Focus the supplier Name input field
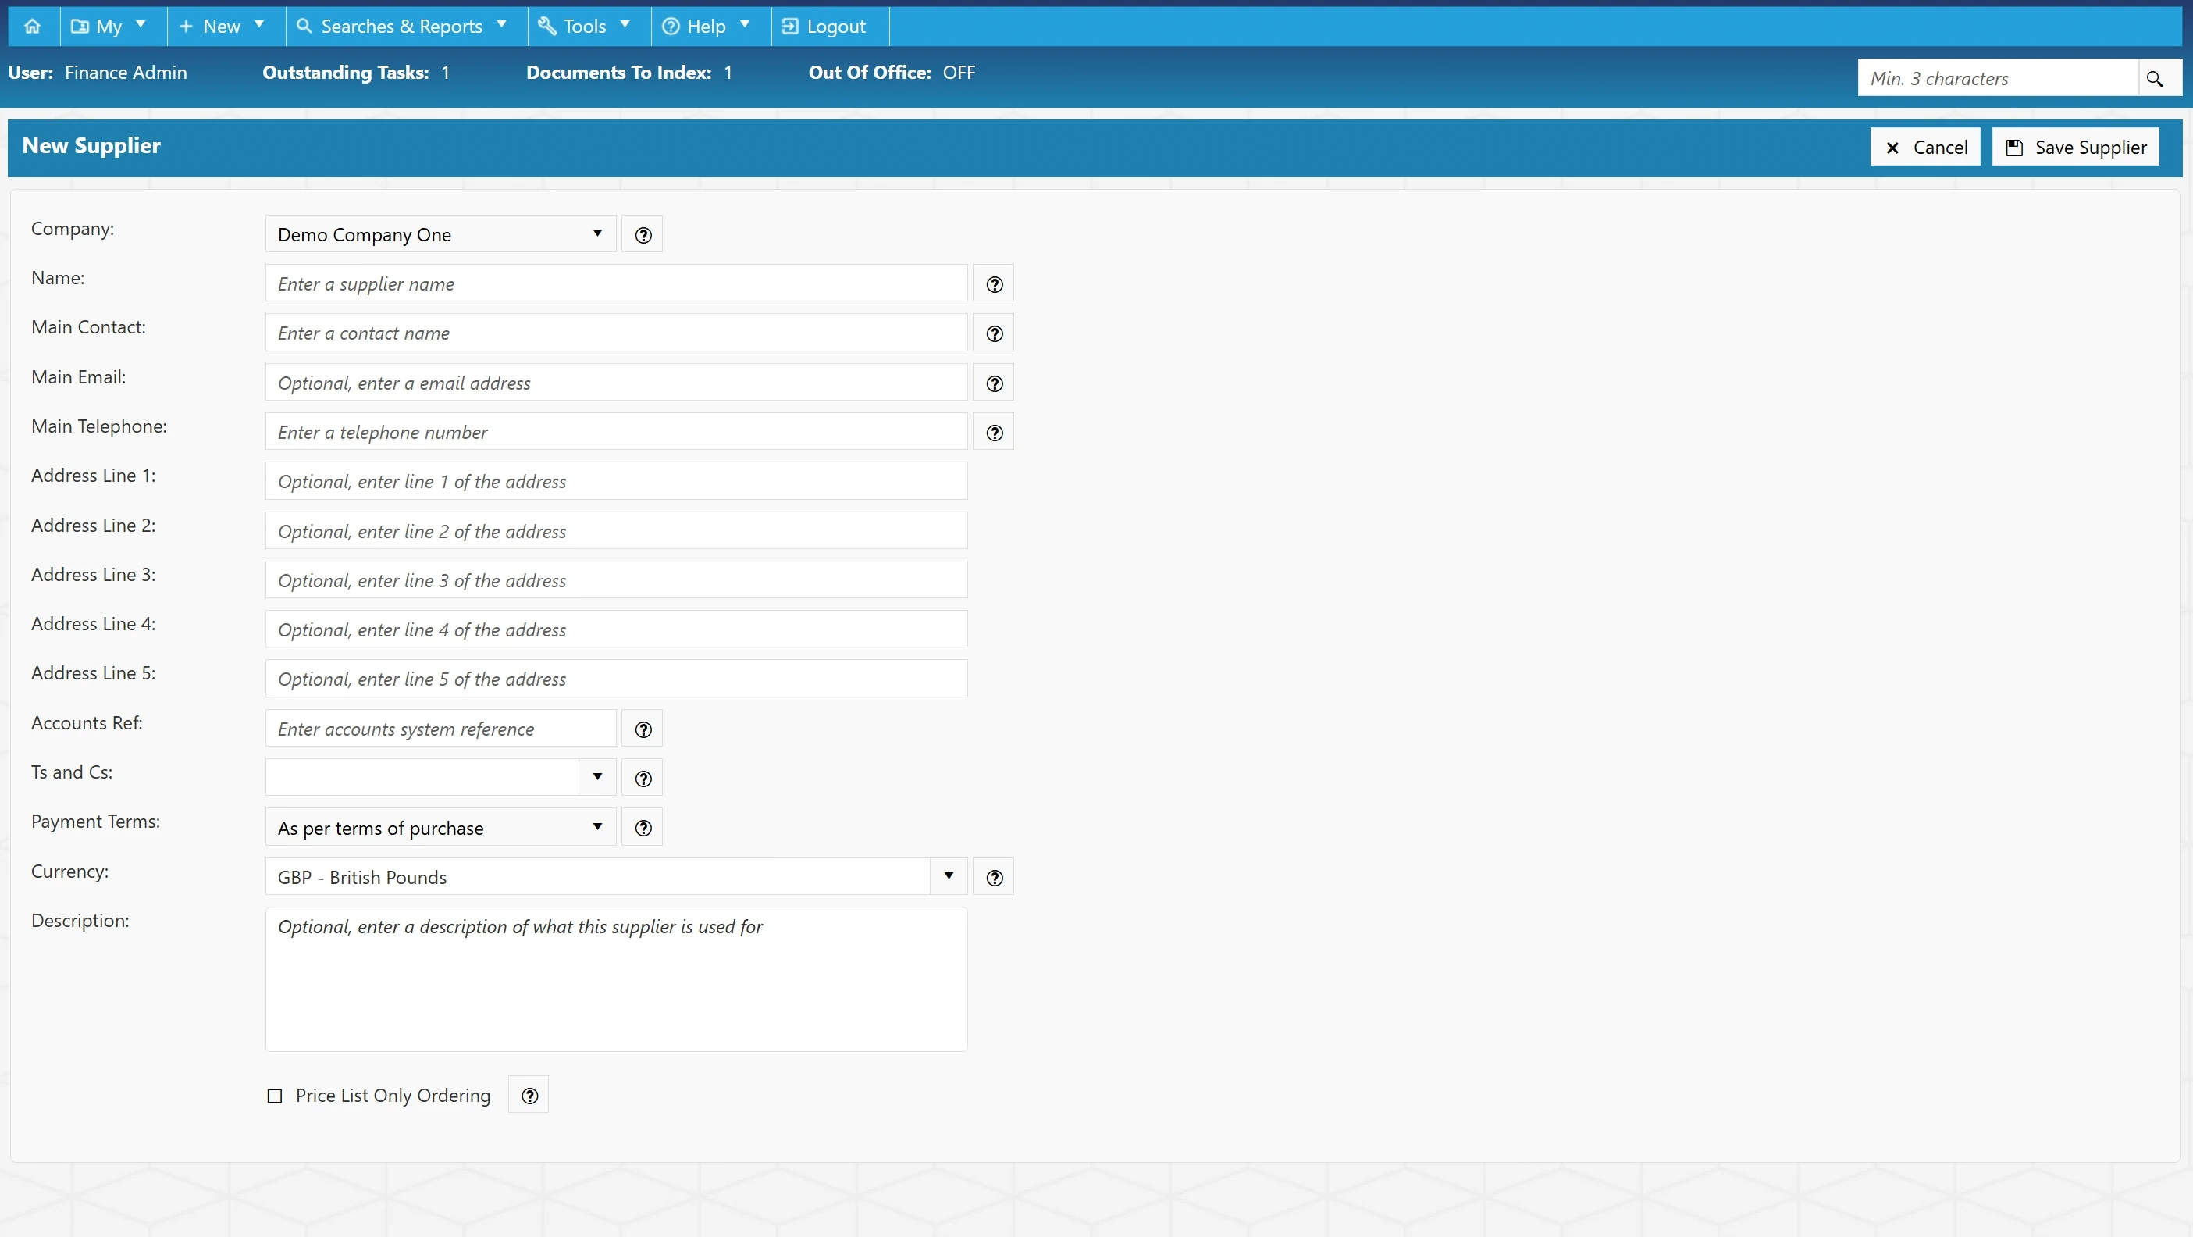The width and height of the screenshot is (2193, 1237). click(x=616, y=283)
